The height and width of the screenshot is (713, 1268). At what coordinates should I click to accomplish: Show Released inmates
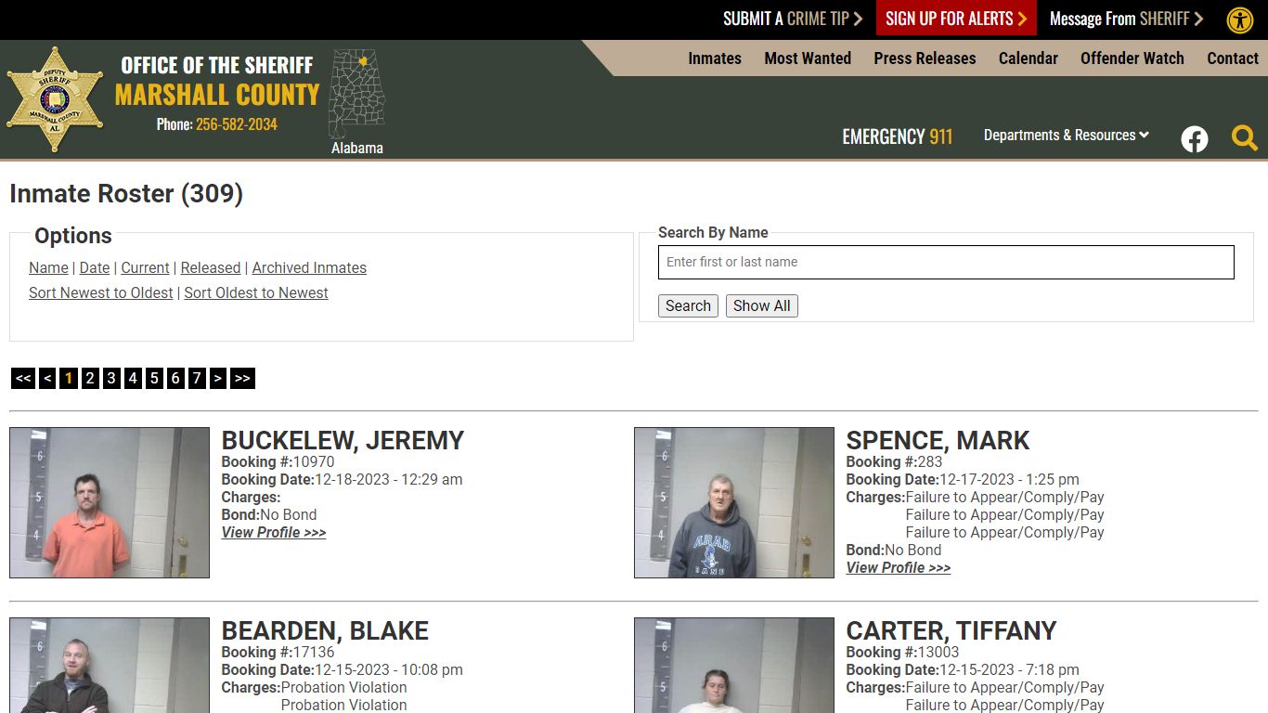[x=211, y=267]
